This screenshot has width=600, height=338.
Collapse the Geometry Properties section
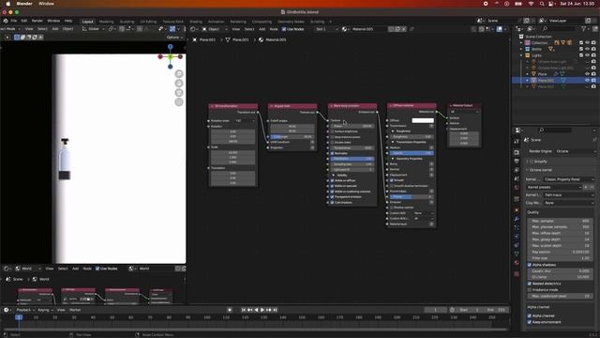click(393, 159)
